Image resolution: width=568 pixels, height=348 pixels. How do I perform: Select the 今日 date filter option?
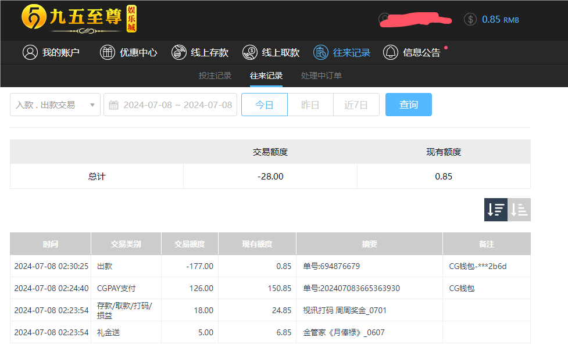(264, 105)
